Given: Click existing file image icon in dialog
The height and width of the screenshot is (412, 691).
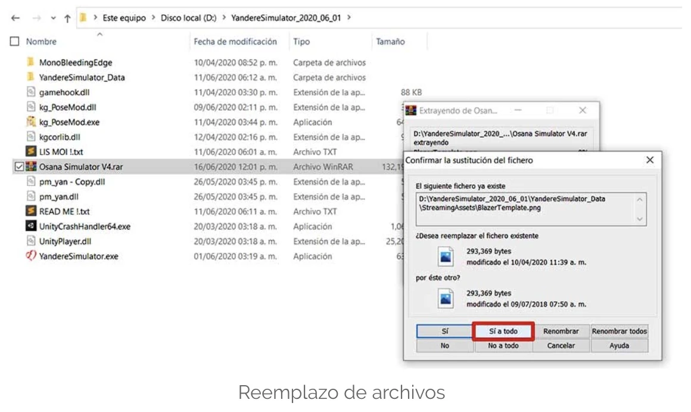Looking at the screenshot, I should 446,257.
